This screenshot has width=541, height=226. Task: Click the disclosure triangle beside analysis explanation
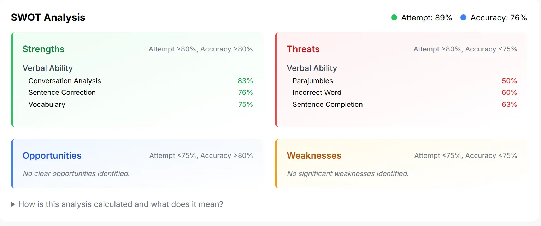coord(13,204)
